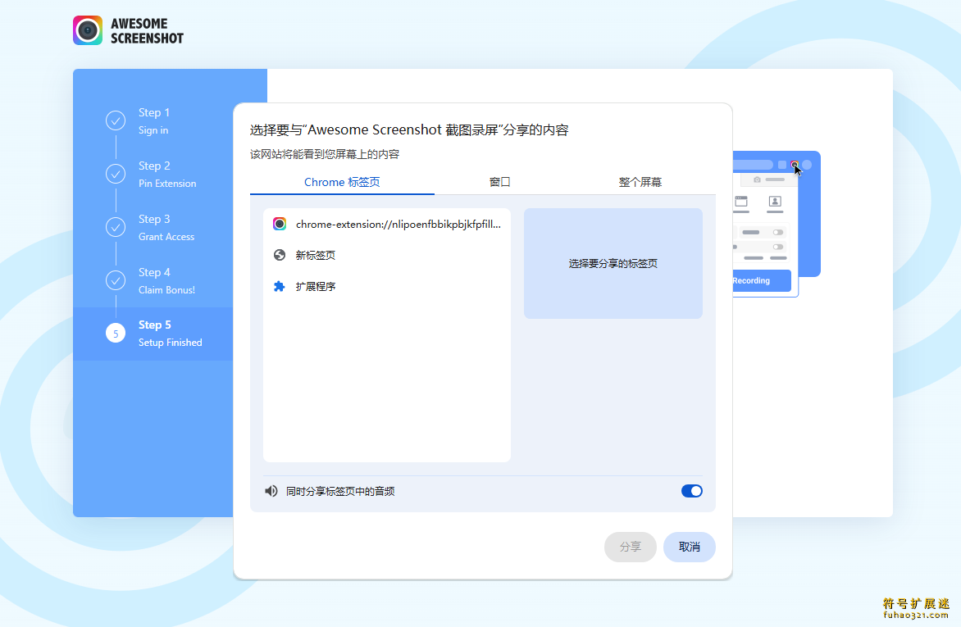Open Step 1 Sign in
This screenshot has height=627, width=961.
pyautogui.click(x=153, y=120)
